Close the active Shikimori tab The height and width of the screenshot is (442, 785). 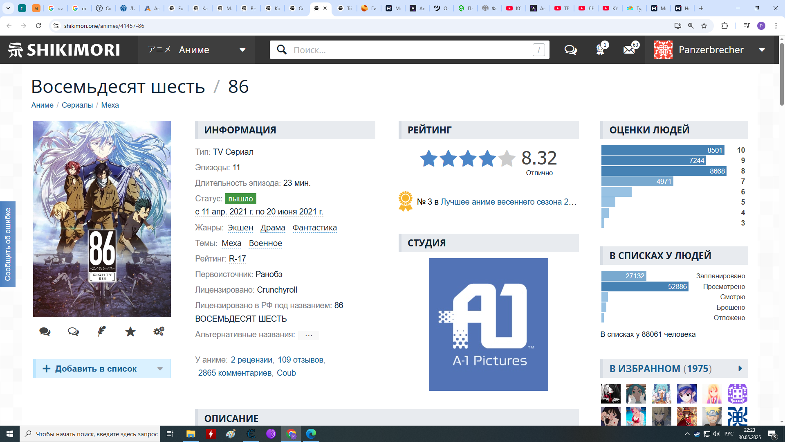pyautogui.click(x=325, y=8)
